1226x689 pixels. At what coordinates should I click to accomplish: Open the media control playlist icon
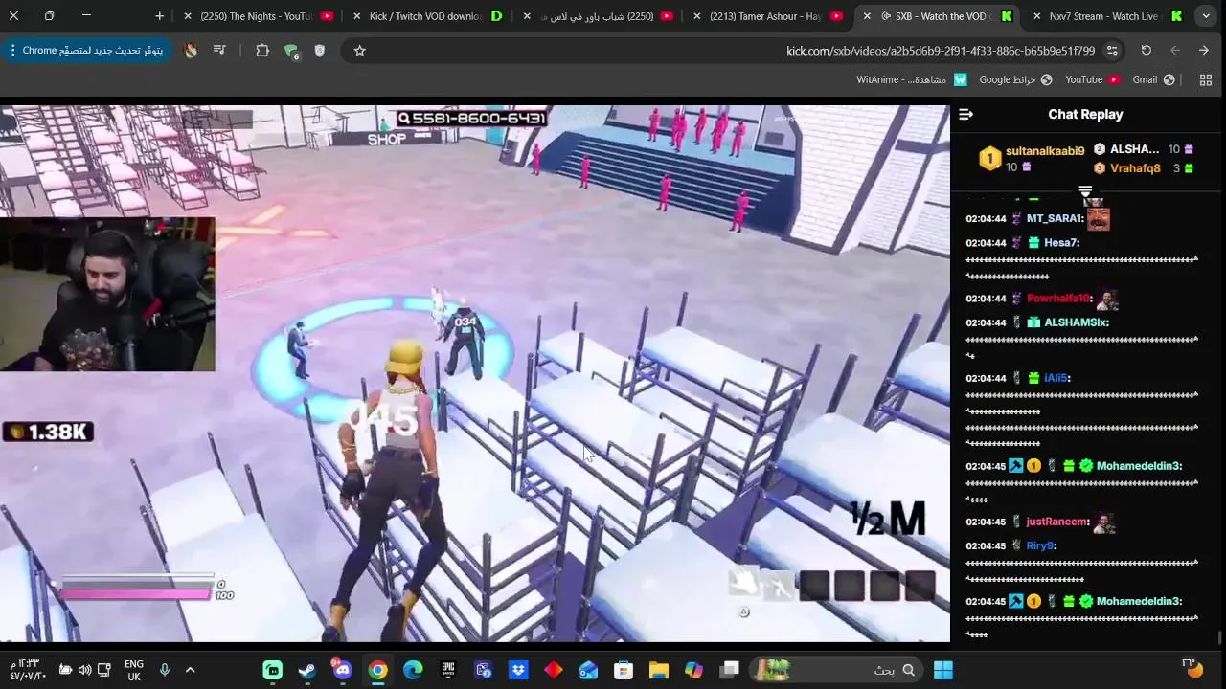[219, 51]
